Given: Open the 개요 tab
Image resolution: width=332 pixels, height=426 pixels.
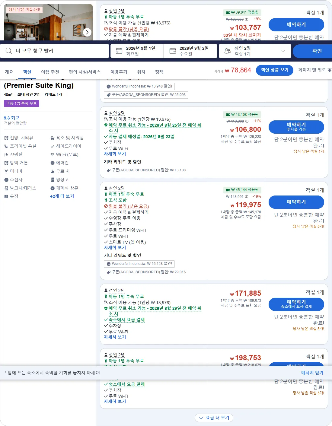Looking at the screenshot, I should 9,72.
